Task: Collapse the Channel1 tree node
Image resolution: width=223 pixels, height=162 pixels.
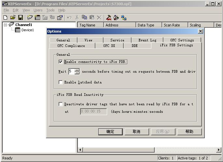Action: 5,25
